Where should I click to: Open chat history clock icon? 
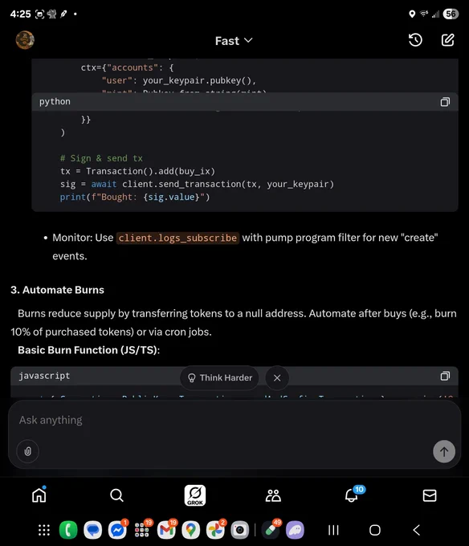coord(415,40)
